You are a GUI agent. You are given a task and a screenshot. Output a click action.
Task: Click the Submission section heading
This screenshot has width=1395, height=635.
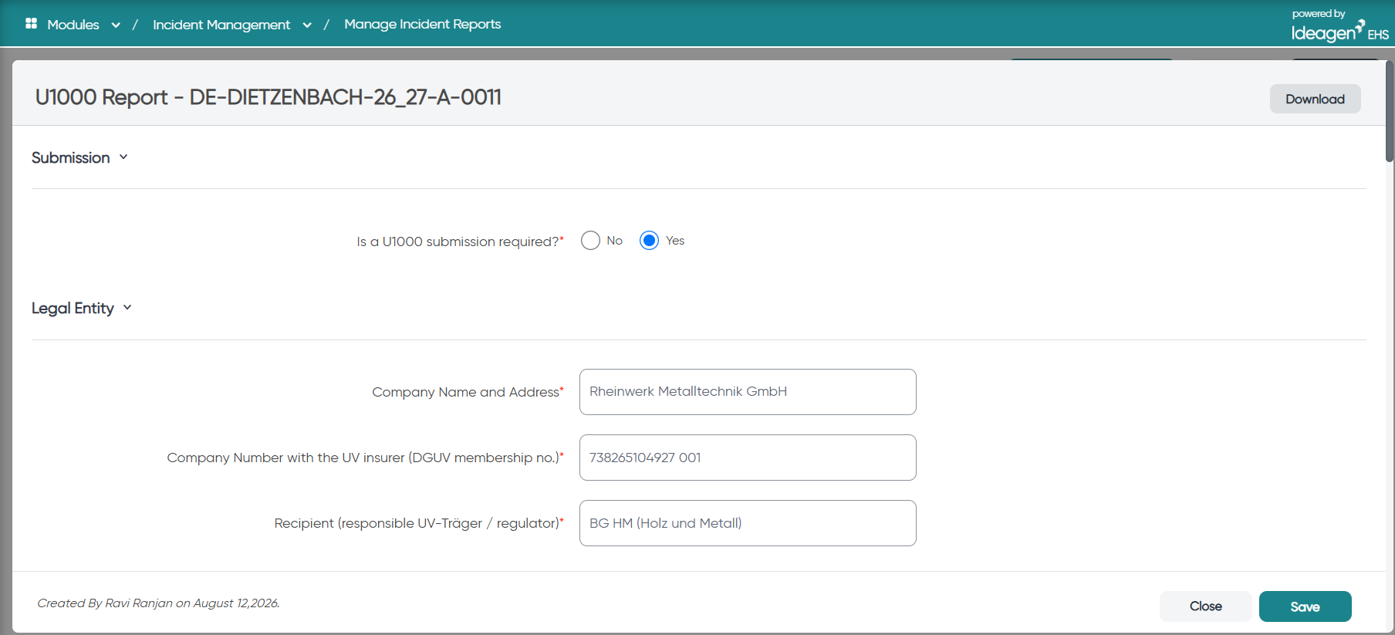click(70, 157)
